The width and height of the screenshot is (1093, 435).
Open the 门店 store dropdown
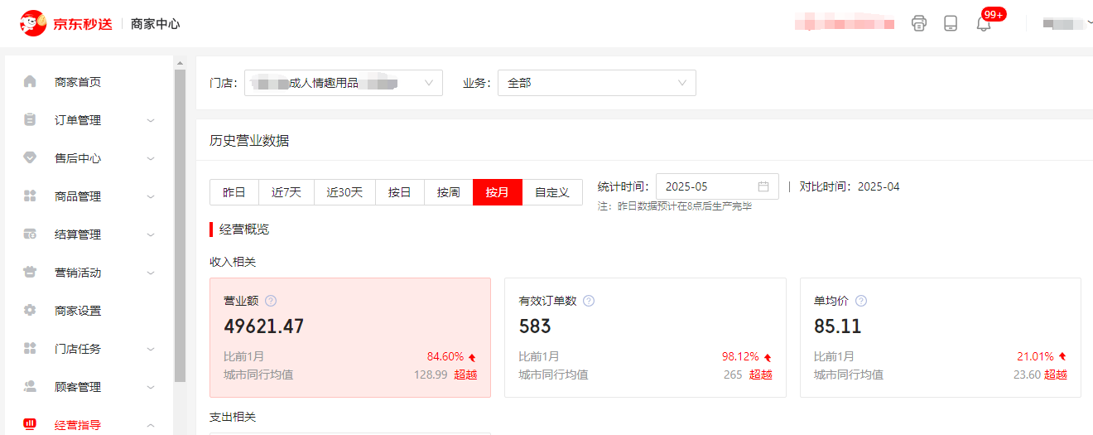click(x=343, y=83)
